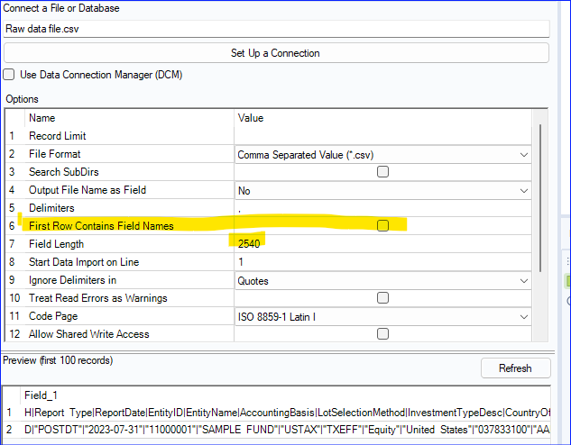Open the File Format dropdown

point(524,154)
